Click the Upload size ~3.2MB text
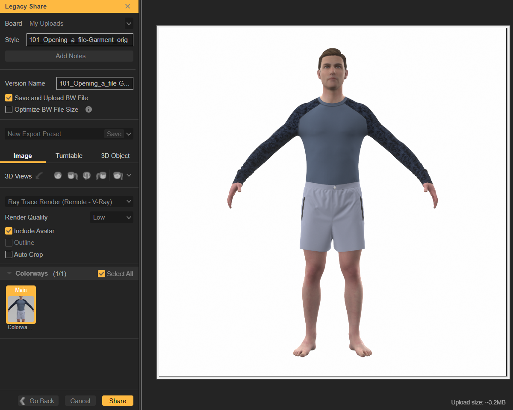Screen dimensions: 513x410 478,403
